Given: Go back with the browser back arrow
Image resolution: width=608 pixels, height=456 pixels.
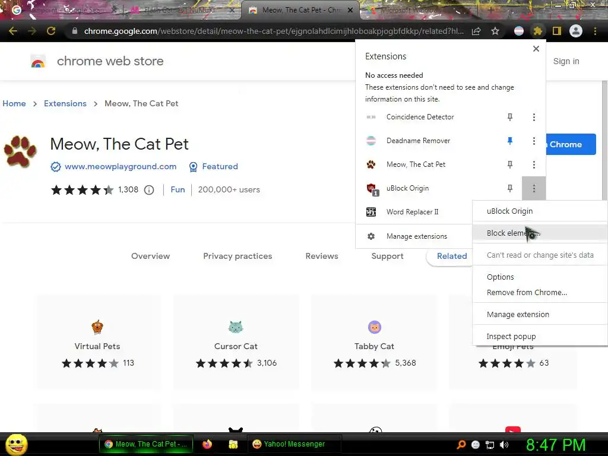Looking at the screenshot, I should (13, 31).
